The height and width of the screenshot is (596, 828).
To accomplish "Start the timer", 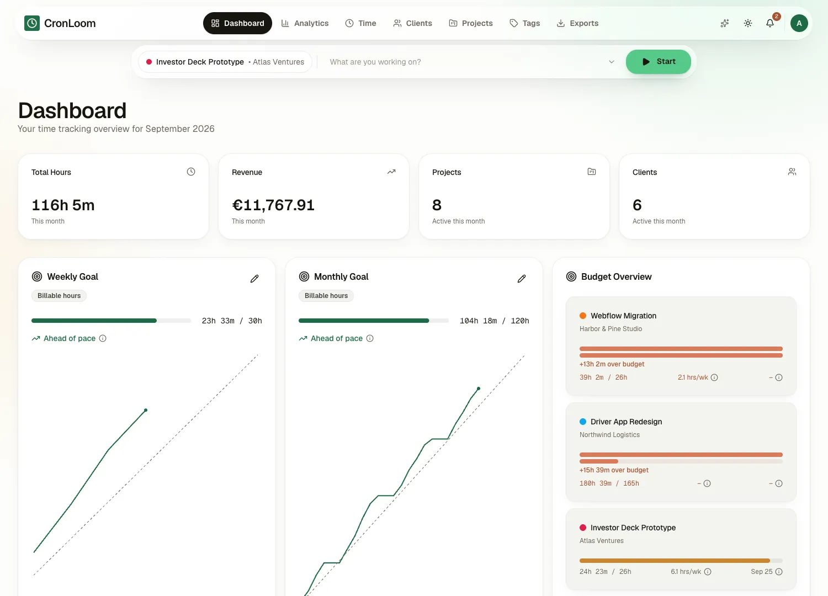I will (x=659, y=62).
